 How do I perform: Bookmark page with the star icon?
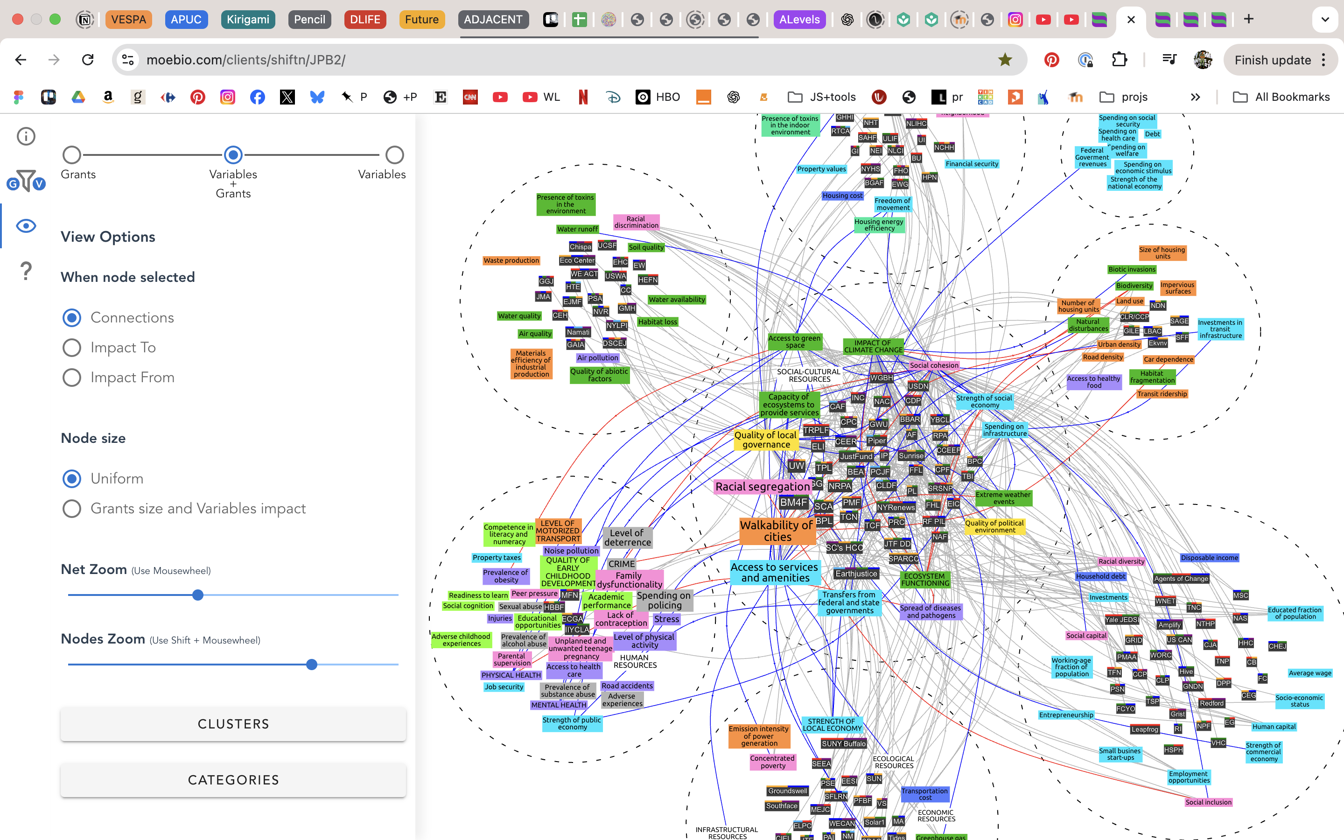(1005, 59)
